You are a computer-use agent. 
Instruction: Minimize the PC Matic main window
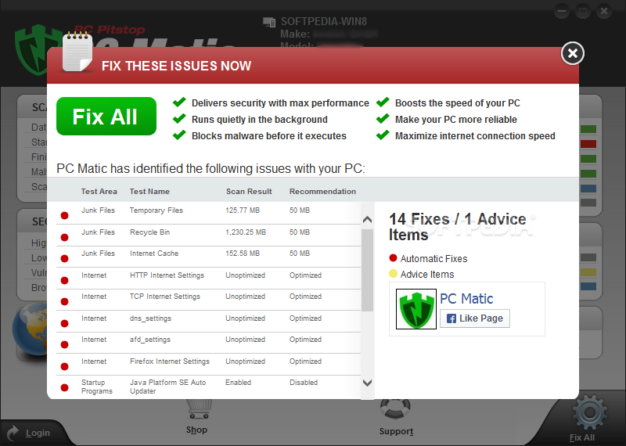[562, 11]
